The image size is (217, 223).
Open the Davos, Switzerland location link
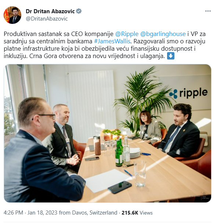coord(95,213)
